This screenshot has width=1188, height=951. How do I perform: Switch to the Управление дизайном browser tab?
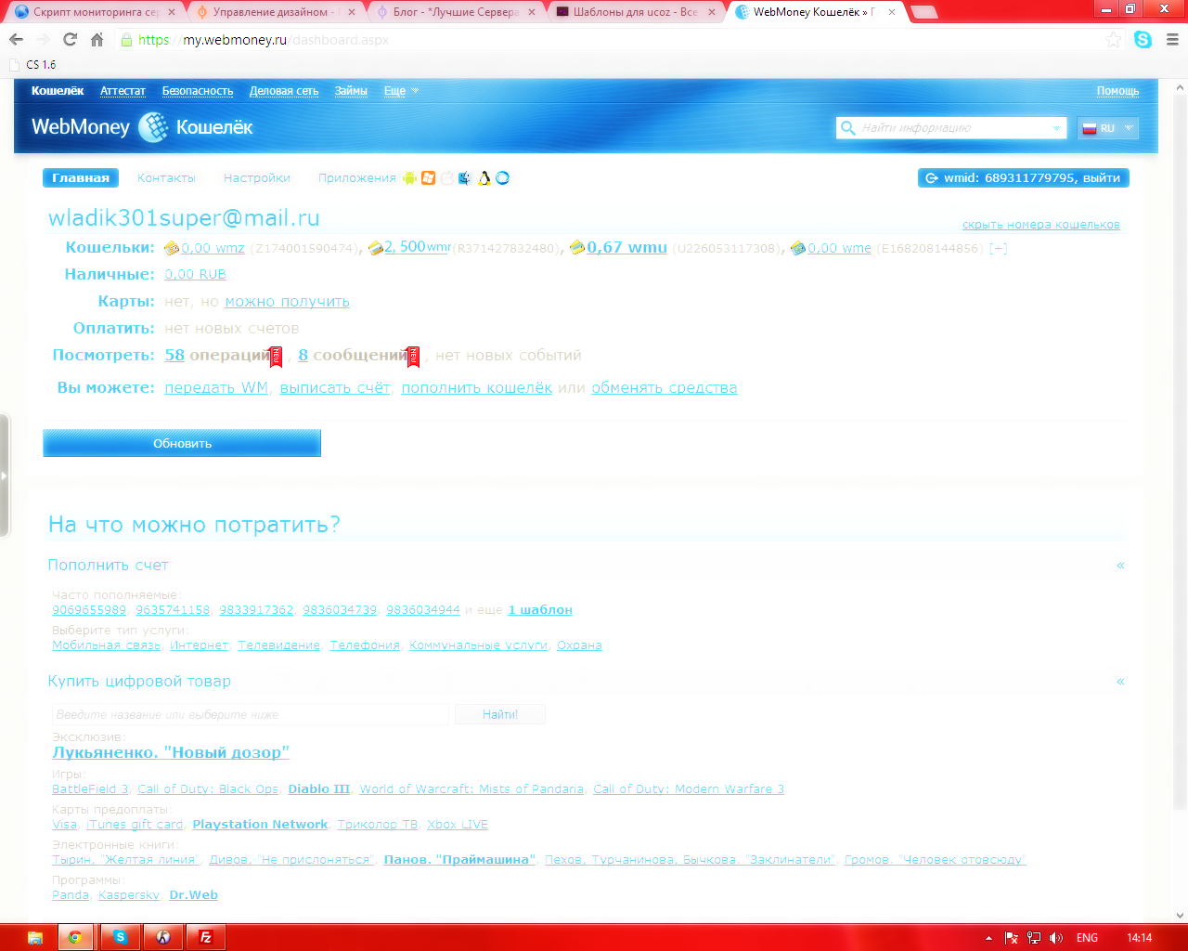276,12
